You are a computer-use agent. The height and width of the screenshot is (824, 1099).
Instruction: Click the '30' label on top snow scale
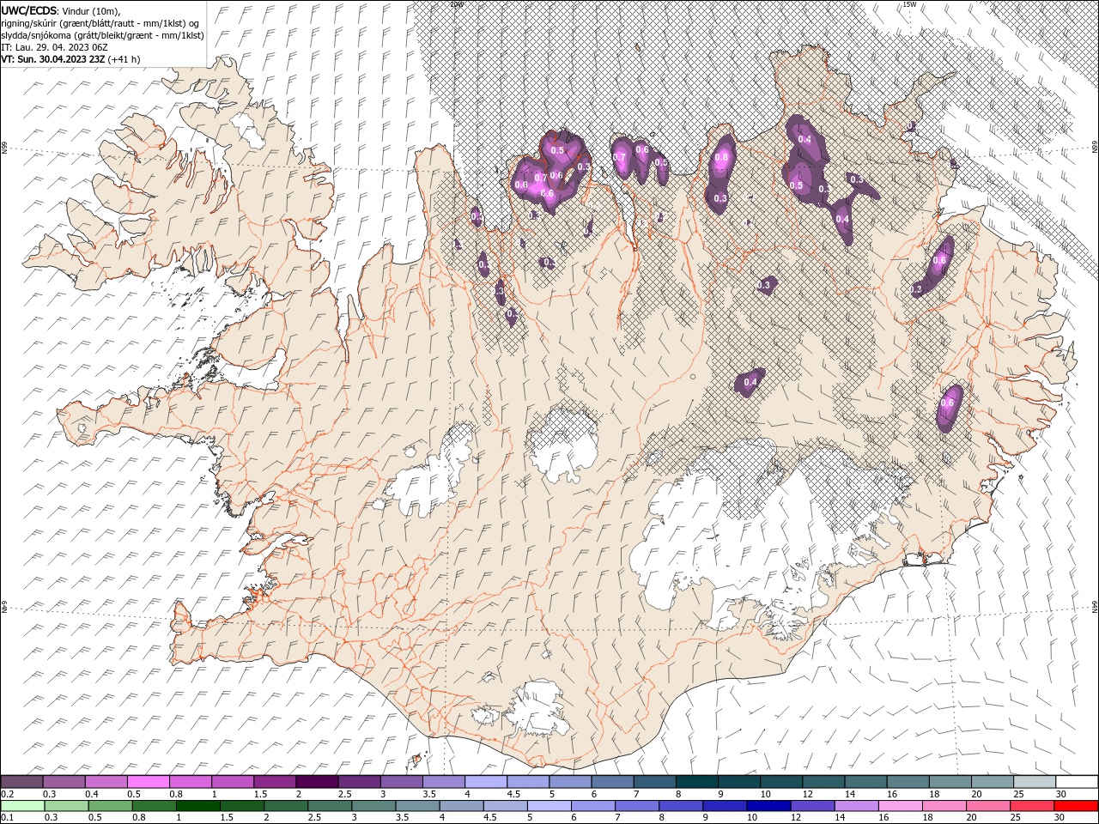1061,794
